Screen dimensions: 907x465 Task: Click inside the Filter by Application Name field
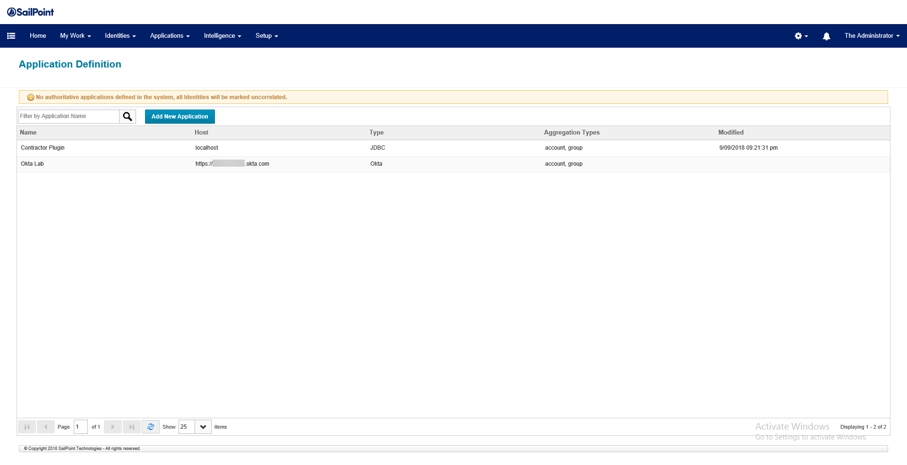(x=68, y=116)
